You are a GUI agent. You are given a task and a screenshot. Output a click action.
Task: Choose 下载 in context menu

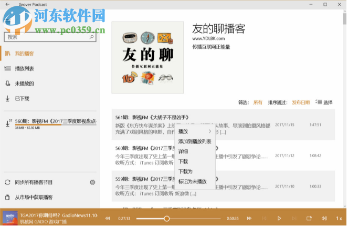pos(195,161)
